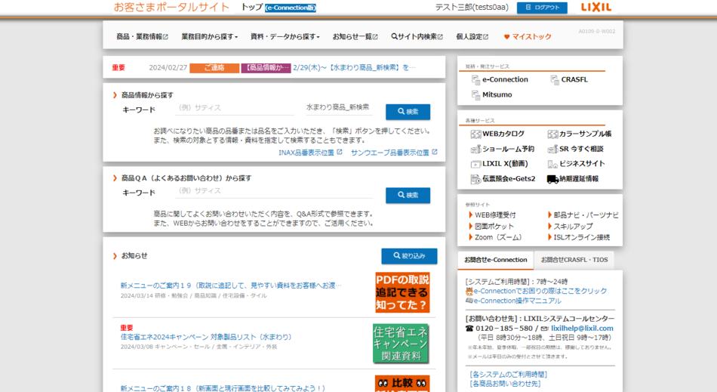This screenshot has width=717, height=392.
Task: Expand the 商品情報から探す section chevron
Action: [115, 95]
